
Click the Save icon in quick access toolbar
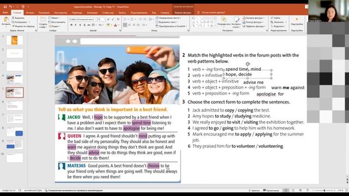tap(5, 7)
